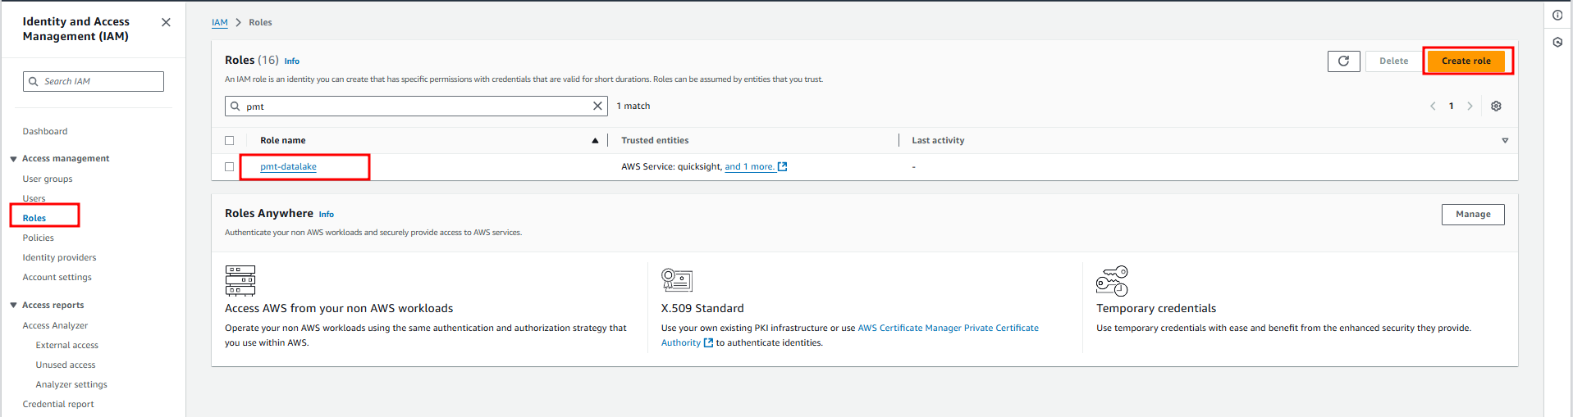Go to next page arrow

pyautogui.click(x=1470, y=107)
